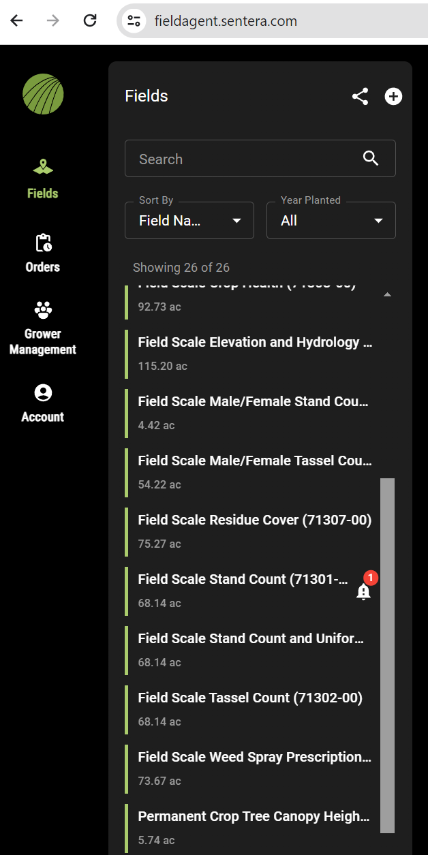Click the share fields icon
428x855 pixels.
coord(360,97)
